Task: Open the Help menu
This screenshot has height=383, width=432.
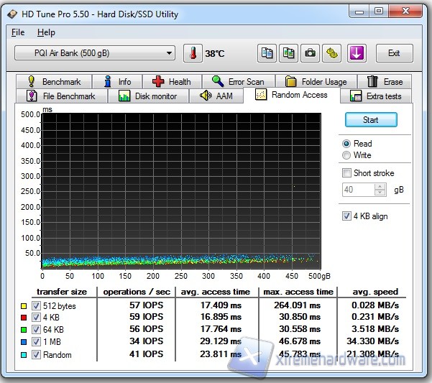Action: [46, 32]
